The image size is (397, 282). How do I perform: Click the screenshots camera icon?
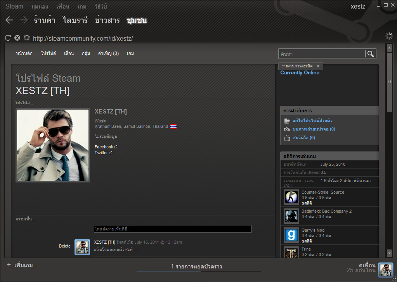[x=287, y=129]
